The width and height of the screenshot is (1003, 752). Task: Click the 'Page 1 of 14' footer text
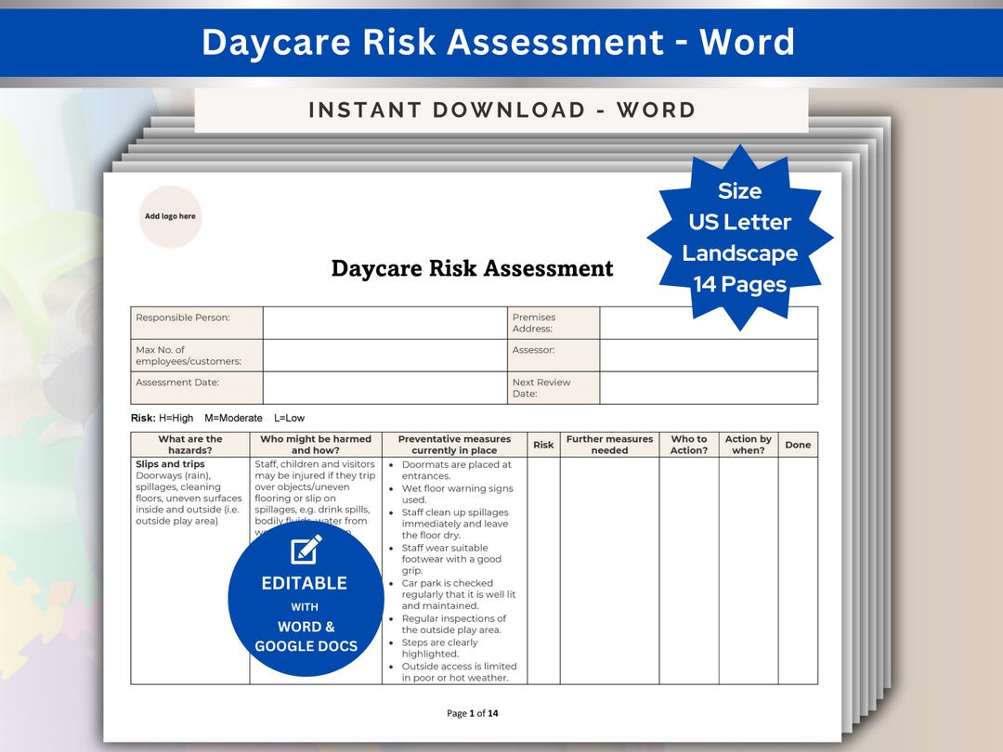click(472, 713)
